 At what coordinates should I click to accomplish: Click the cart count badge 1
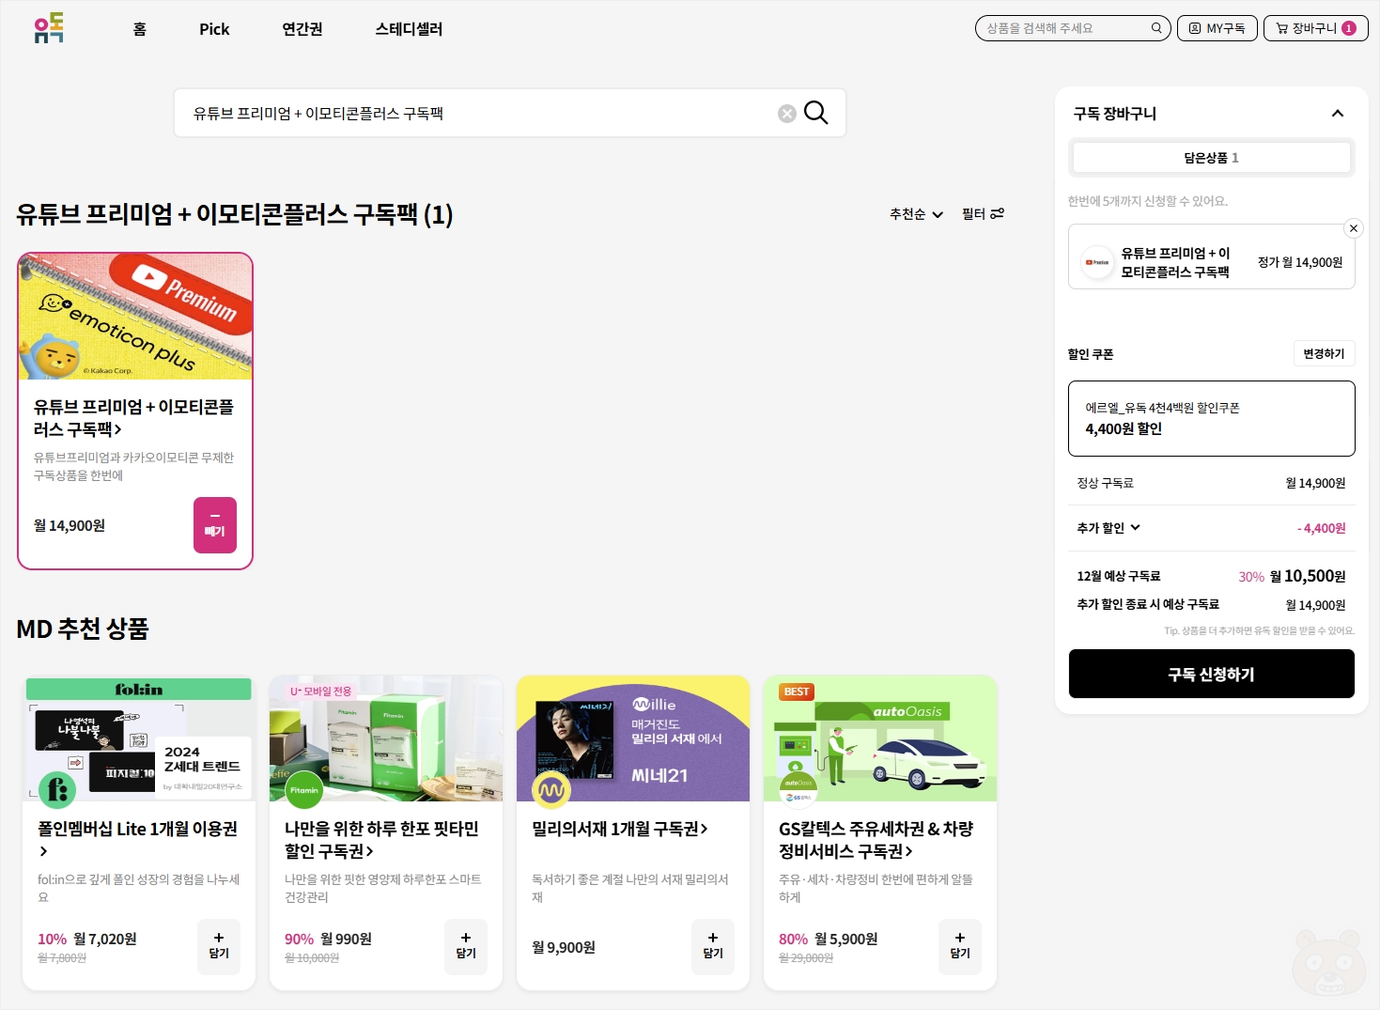[x=1349, y=28]
